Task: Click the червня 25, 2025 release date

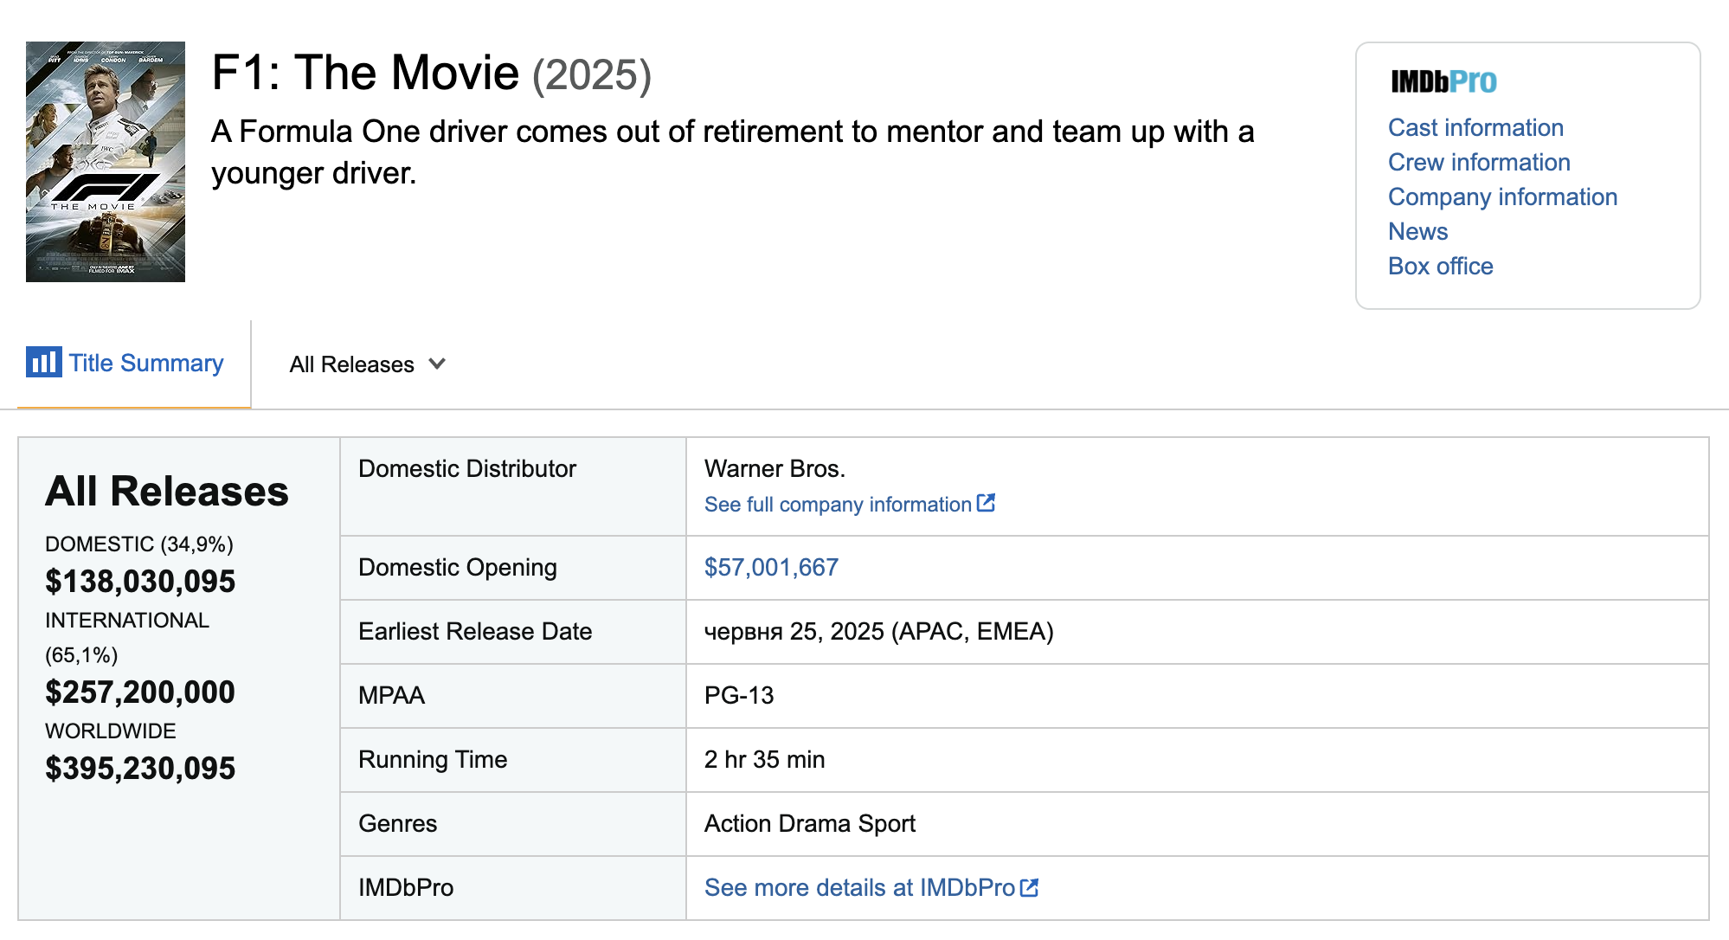Action: coord(878,632)
